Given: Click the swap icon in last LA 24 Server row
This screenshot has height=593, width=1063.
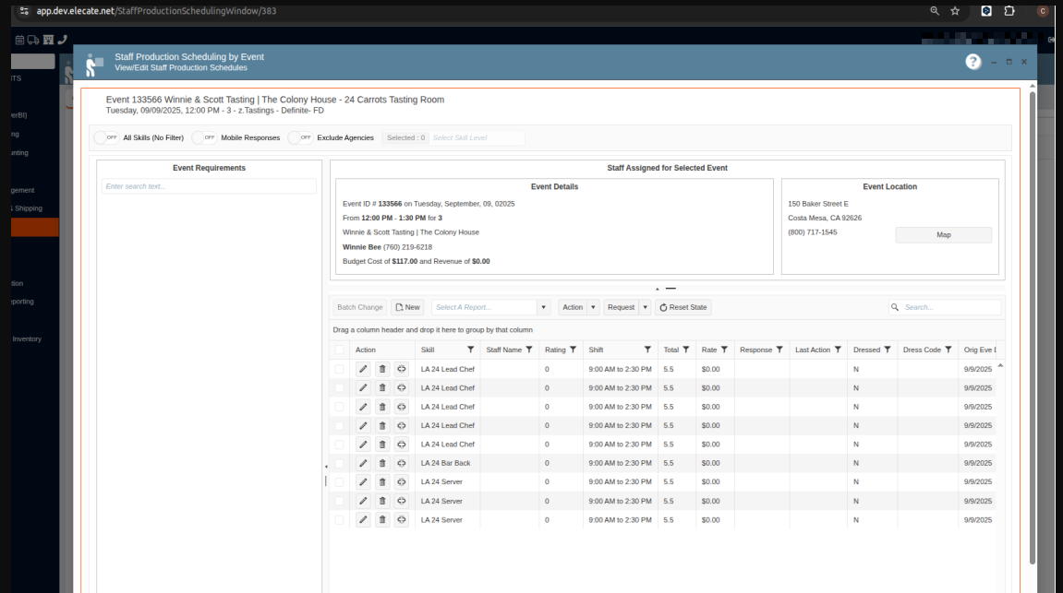Looking at the screenshot, I should click(x=402, y=520).
